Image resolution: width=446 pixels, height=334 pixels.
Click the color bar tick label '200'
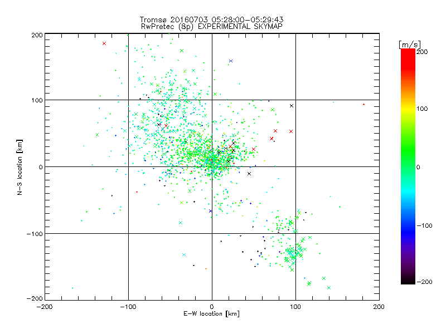point(422,52)
